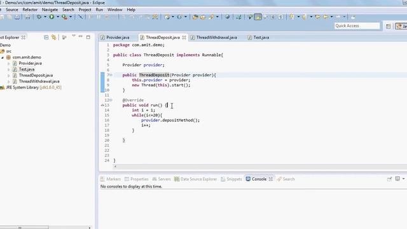Open the Help menu

[x=131, y=10]
